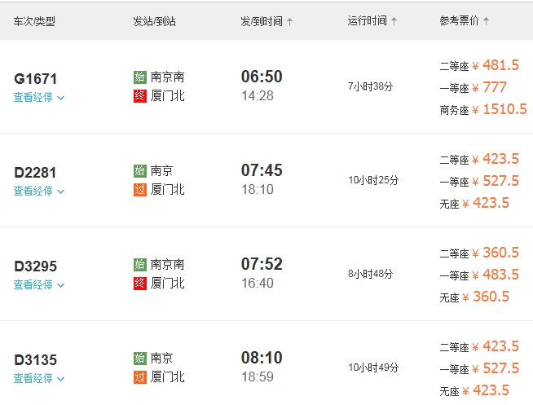Select D2281 二等座 ¥423.5 price
Viewport: 533px width, 405px height.
(496, 159)
